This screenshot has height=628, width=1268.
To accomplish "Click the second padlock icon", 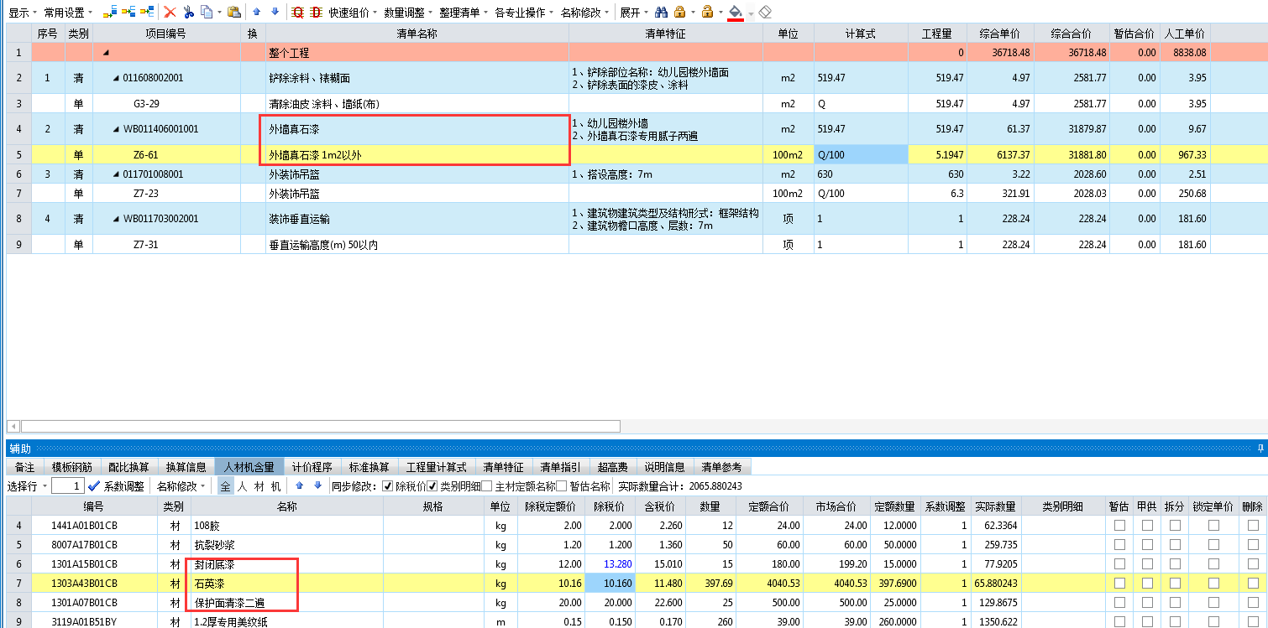I will 707,13.
